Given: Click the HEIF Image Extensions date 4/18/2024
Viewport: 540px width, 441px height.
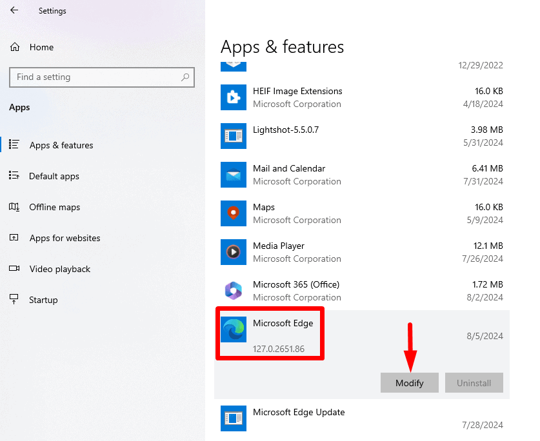Looking at the screenshot, I should click(483, 104).
